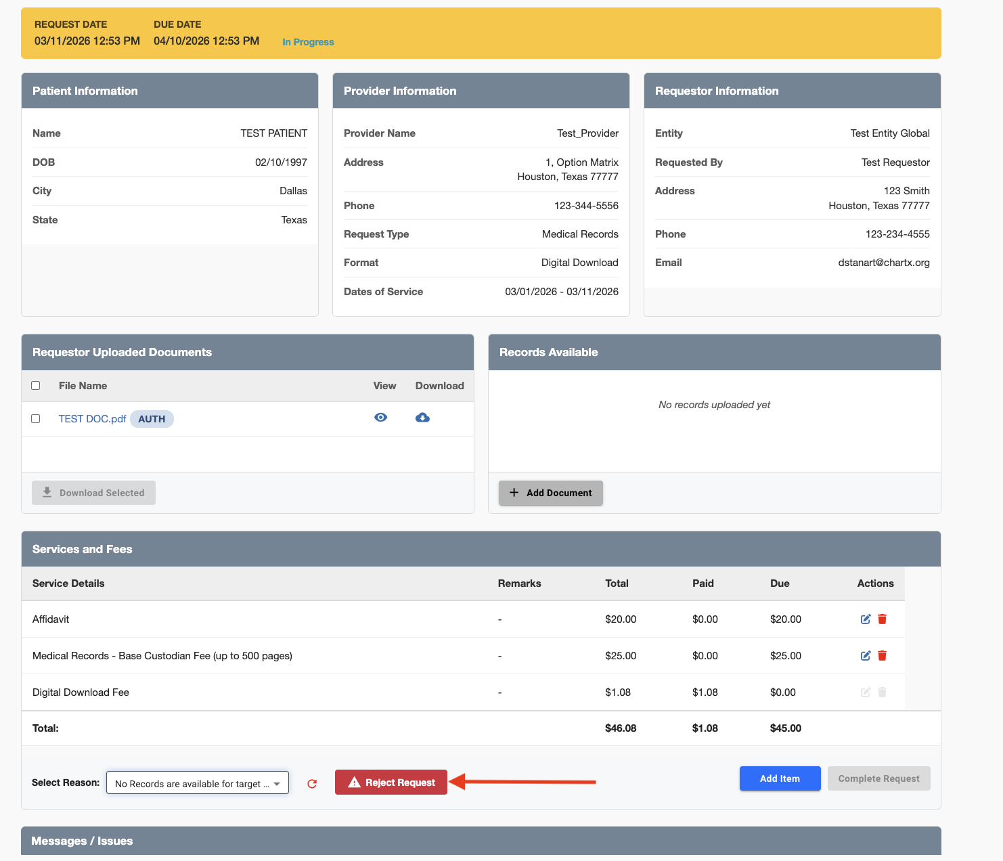Click the eye icon to view TEST DOC.pdf
Viewport: 1003px width, 861px height.
(x=381, y=418)
